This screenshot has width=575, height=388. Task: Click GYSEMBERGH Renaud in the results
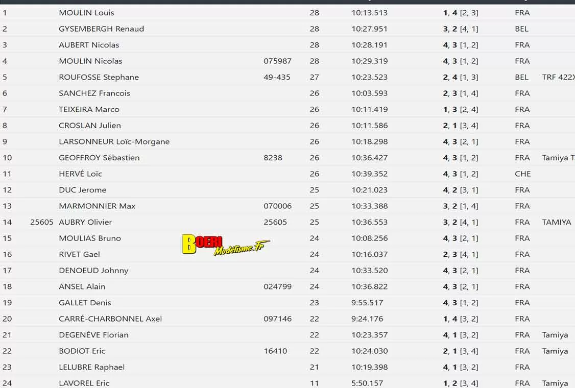(x=101, y=29)
